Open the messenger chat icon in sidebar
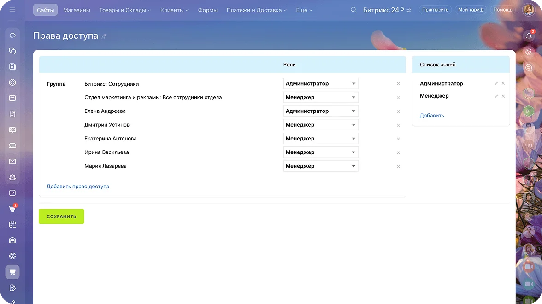Viewport: 542px width, 304px height. coord(12,51)
